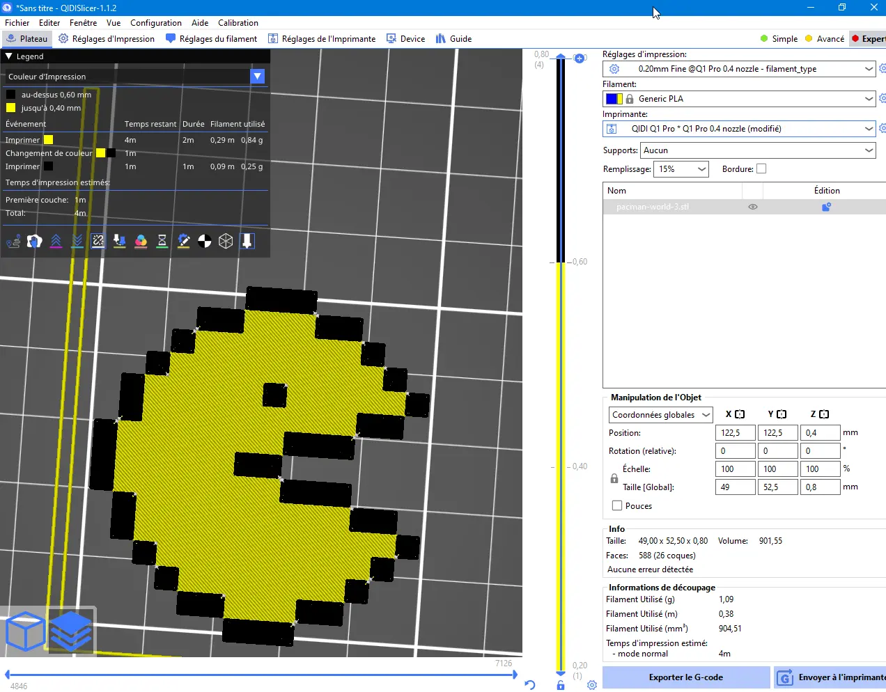Image resolution: width=886 pixels, height=692 pixels.
Task: Click mirror Y axis icon
Action: [782, 414]
